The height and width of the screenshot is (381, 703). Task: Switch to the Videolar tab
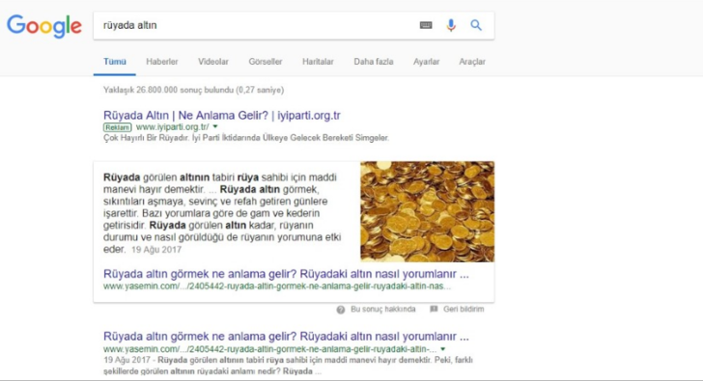(213, 62)
